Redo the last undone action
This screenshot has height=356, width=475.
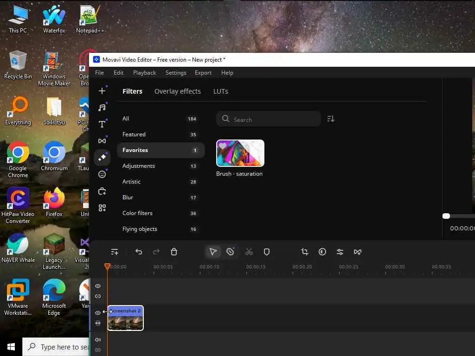(156, 252)
